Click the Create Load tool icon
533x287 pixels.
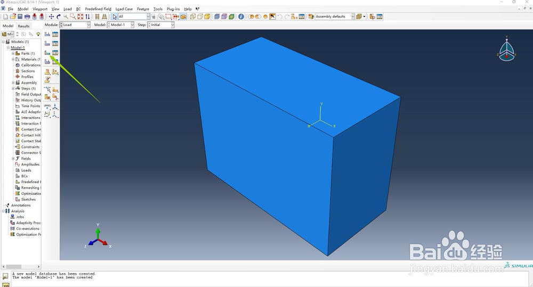click(x=47, y=34)
